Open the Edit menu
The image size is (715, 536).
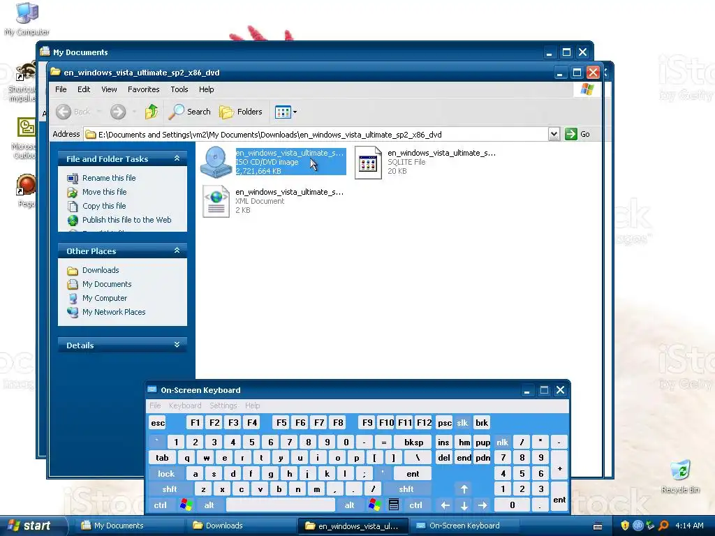click(84, 89)
